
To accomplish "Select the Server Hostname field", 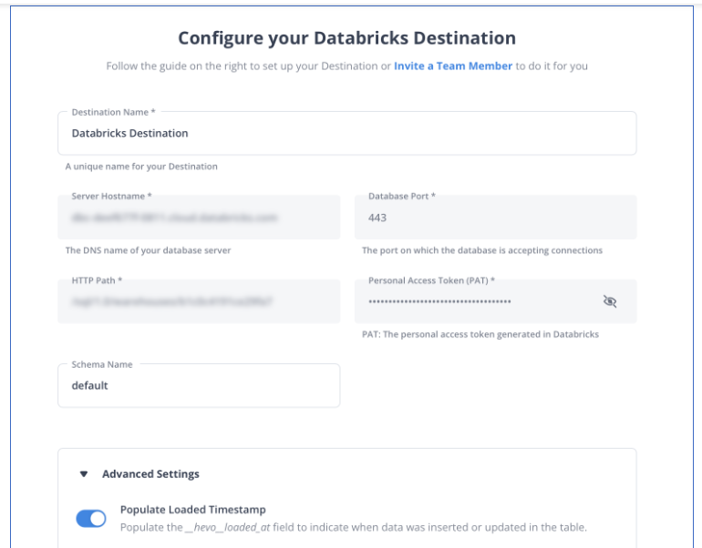I will click(x=199, y=218).
